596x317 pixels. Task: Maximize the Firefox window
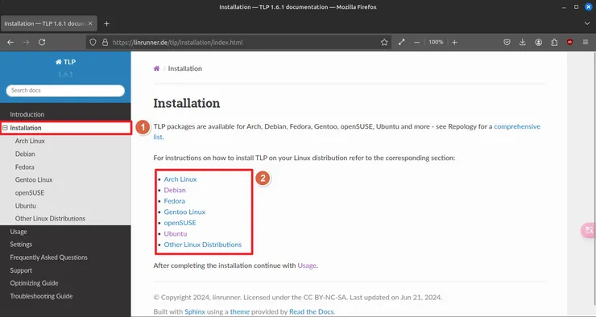click(576, 6)
